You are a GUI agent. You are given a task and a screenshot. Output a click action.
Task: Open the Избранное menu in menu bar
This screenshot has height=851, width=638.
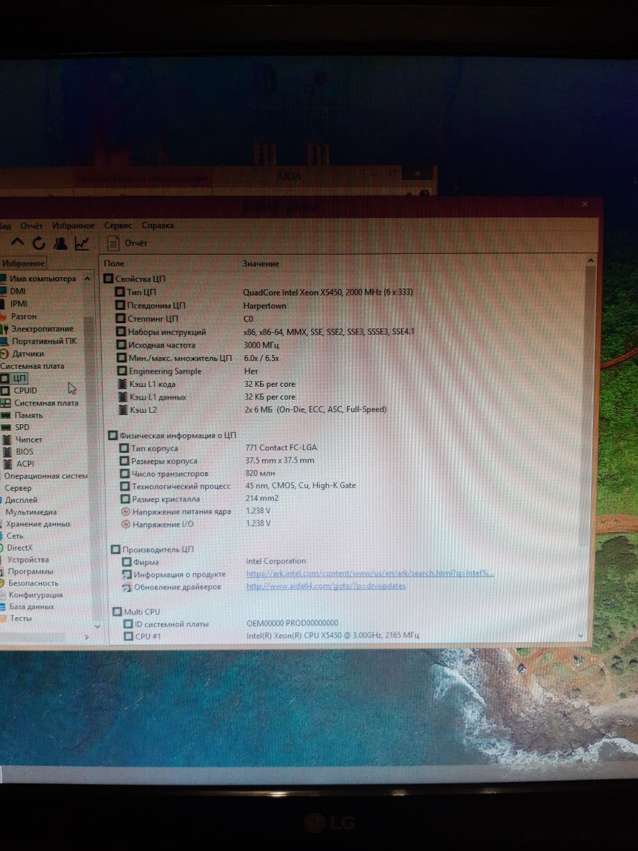point(73,226)
